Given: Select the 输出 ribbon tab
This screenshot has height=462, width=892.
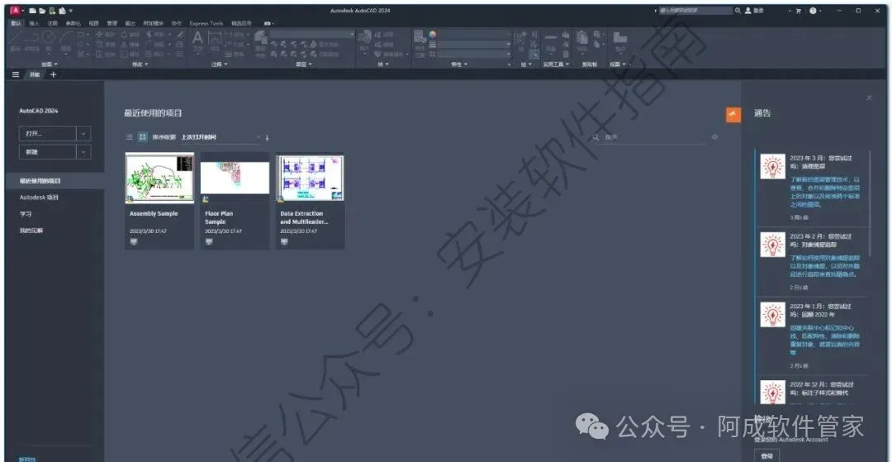Looking at the screenshot, I should click(x=130, y=24).
